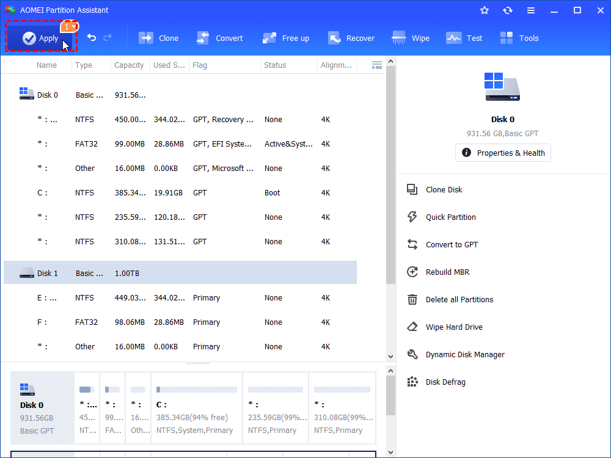Click the Wipe Hard Drive eraser icon
Image resolution: width=611 pixels, height=458 pixels.
tap(412, 327)
